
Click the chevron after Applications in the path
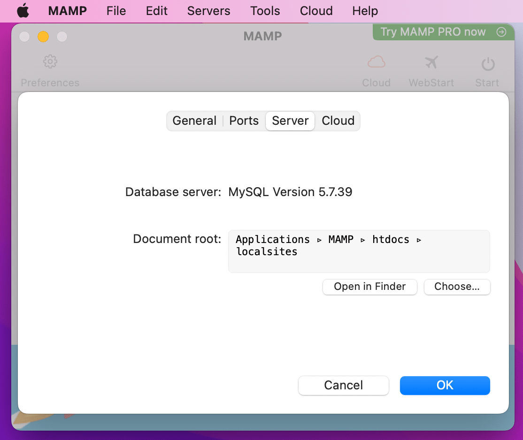[x=319, y=240]
